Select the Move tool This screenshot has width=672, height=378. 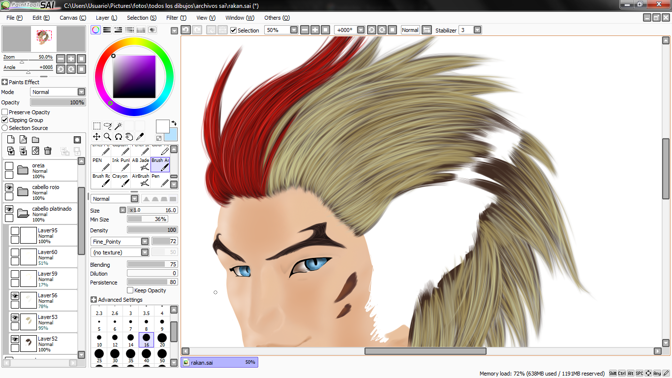tap(97, 136)
